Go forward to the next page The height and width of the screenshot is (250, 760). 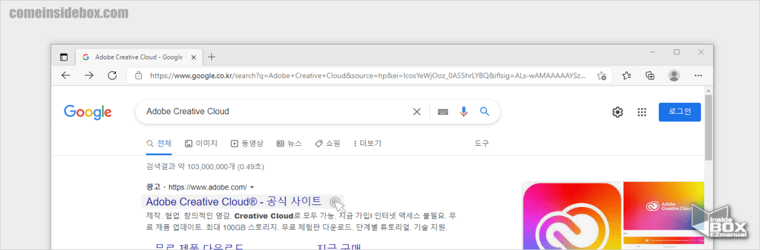[89, 75]
